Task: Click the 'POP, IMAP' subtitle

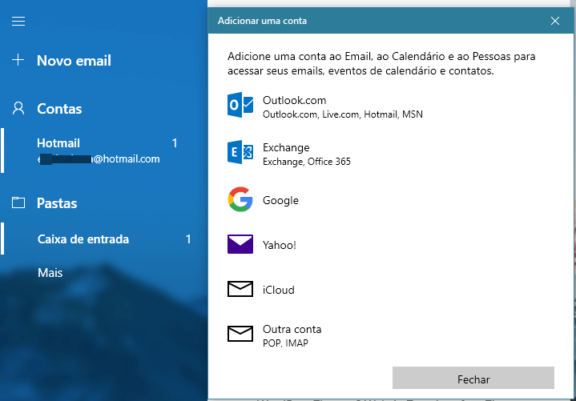Action: [x=285, y=343]
